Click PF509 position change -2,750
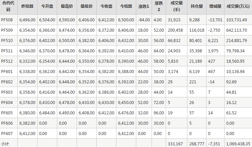252x147 pixels. (214, 30)
